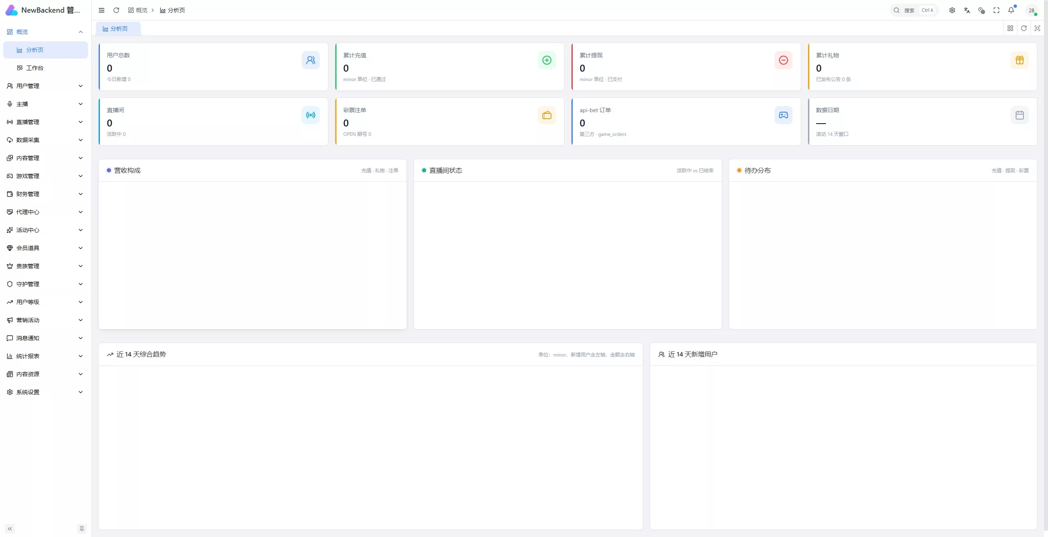Collapse the sidebar with double-arrow button
The width and height of the screenshot is (1048, 537).
point(10,528)
